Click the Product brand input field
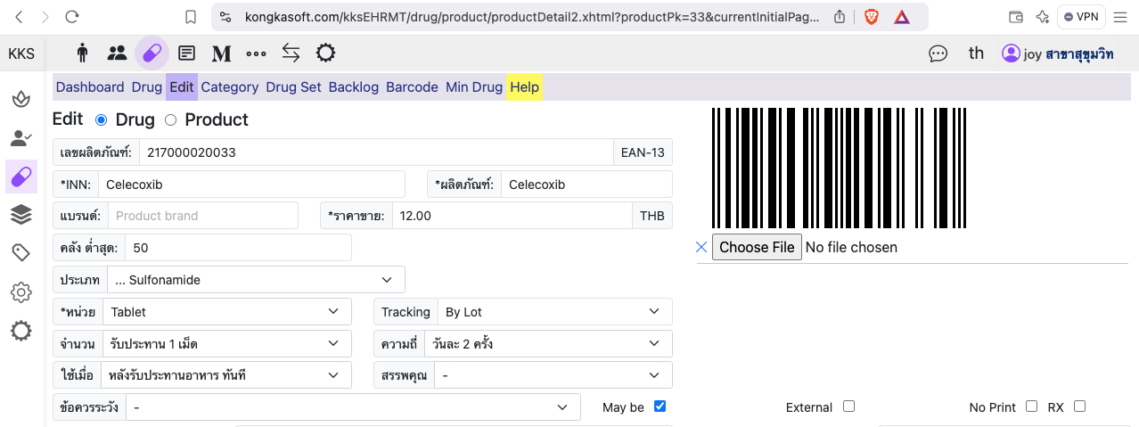This screenshot has height=427, width=1139. pyautogui.click(x=203, y=216)
